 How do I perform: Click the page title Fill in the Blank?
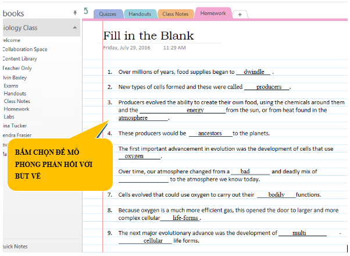point(148,36)
